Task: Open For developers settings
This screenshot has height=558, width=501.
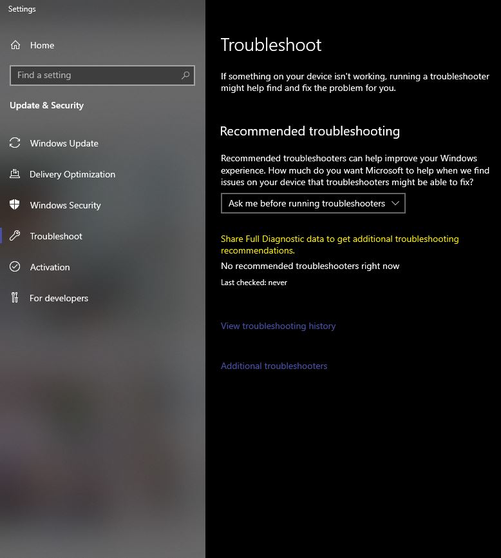Action: [x=59, y=298]
